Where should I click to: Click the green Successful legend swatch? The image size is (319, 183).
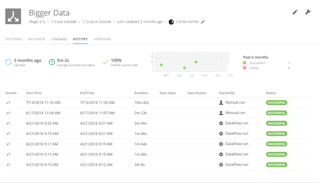245,63
